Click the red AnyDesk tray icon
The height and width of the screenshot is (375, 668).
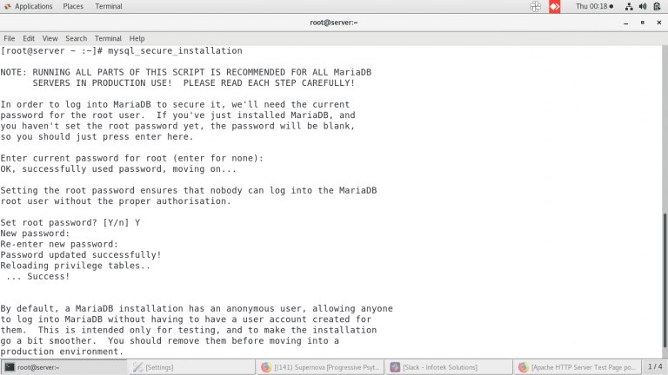coord(555,6)
